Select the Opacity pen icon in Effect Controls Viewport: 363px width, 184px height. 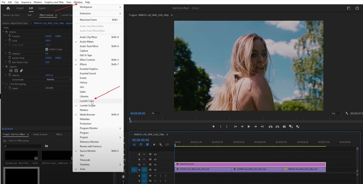point(21,71)
